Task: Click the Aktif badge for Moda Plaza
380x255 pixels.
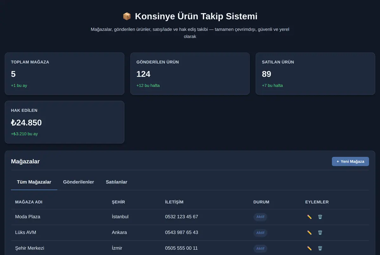Action: coord(260,217)
